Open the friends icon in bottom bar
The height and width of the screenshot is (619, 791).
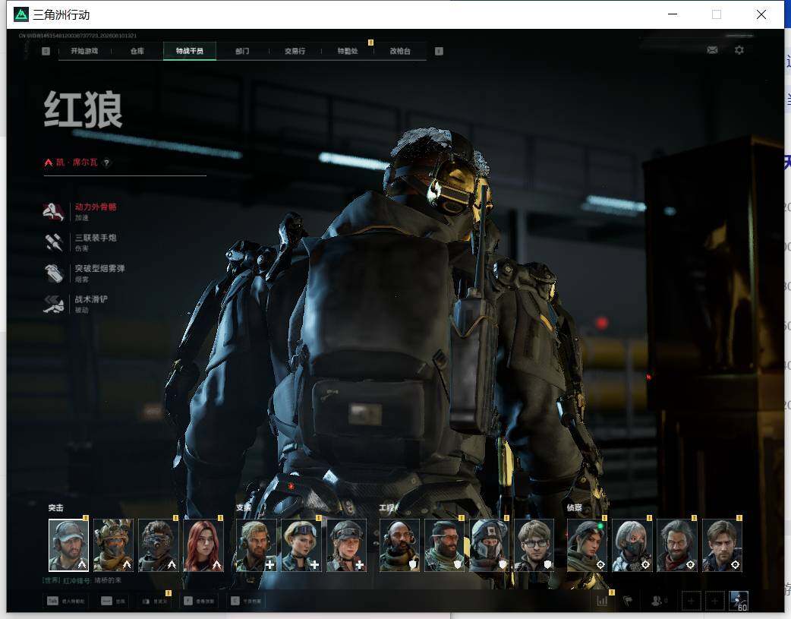[x=657, y=601]
